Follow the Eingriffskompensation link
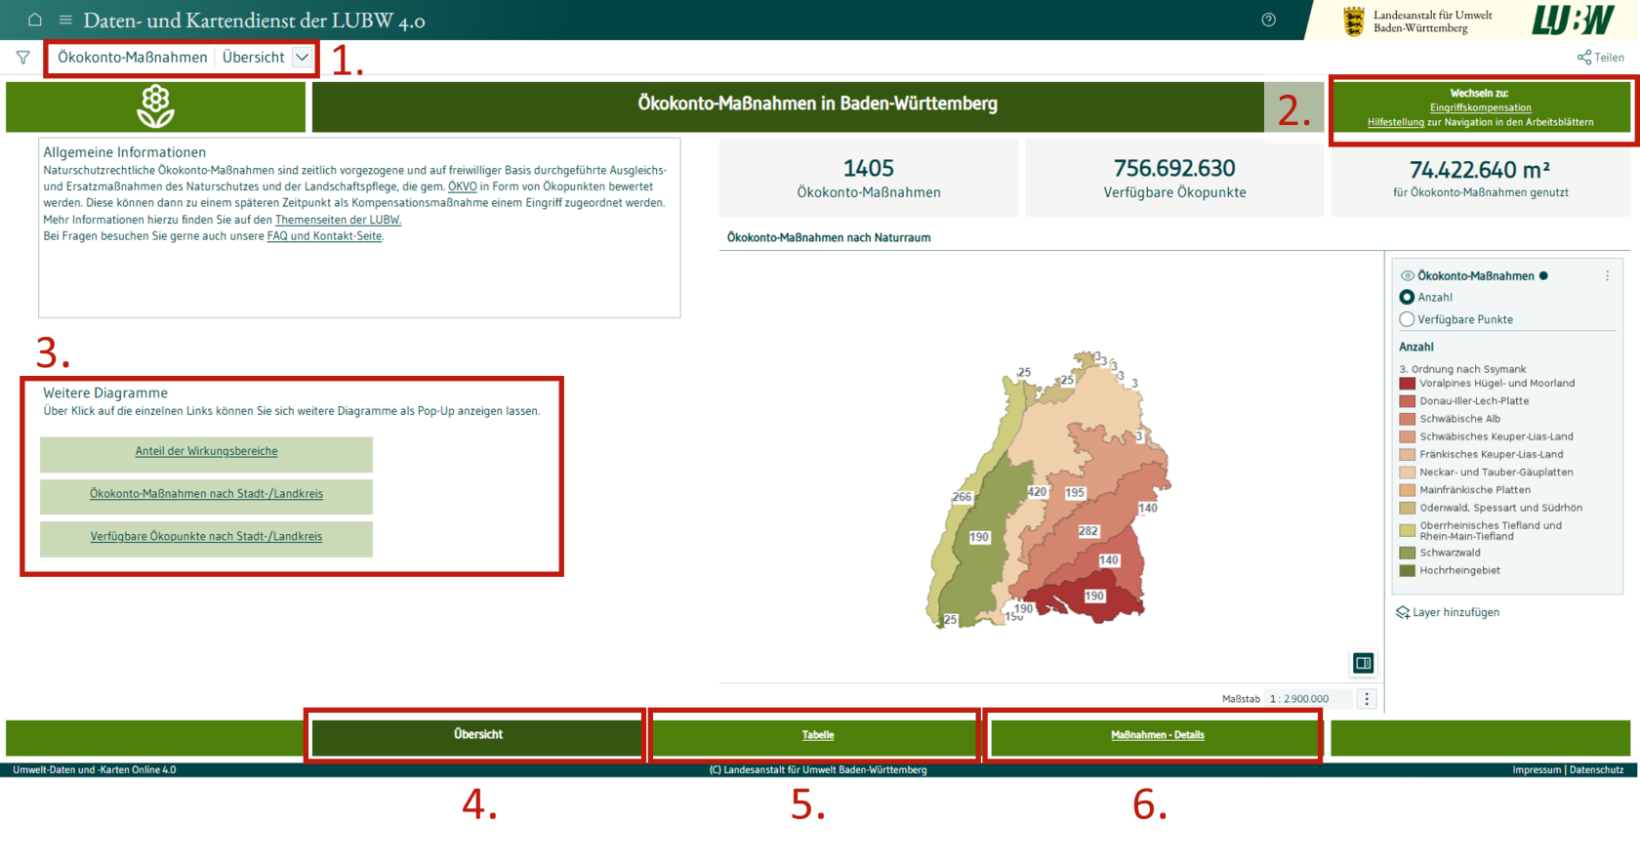 1480,107
